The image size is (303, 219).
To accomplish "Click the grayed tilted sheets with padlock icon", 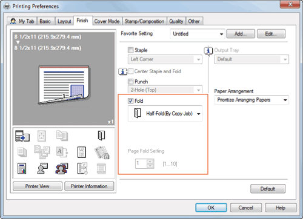I will click(102, 152).
